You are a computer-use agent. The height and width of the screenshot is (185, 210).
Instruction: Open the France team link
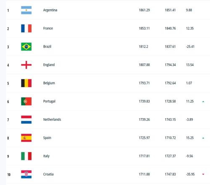point(48,28)
